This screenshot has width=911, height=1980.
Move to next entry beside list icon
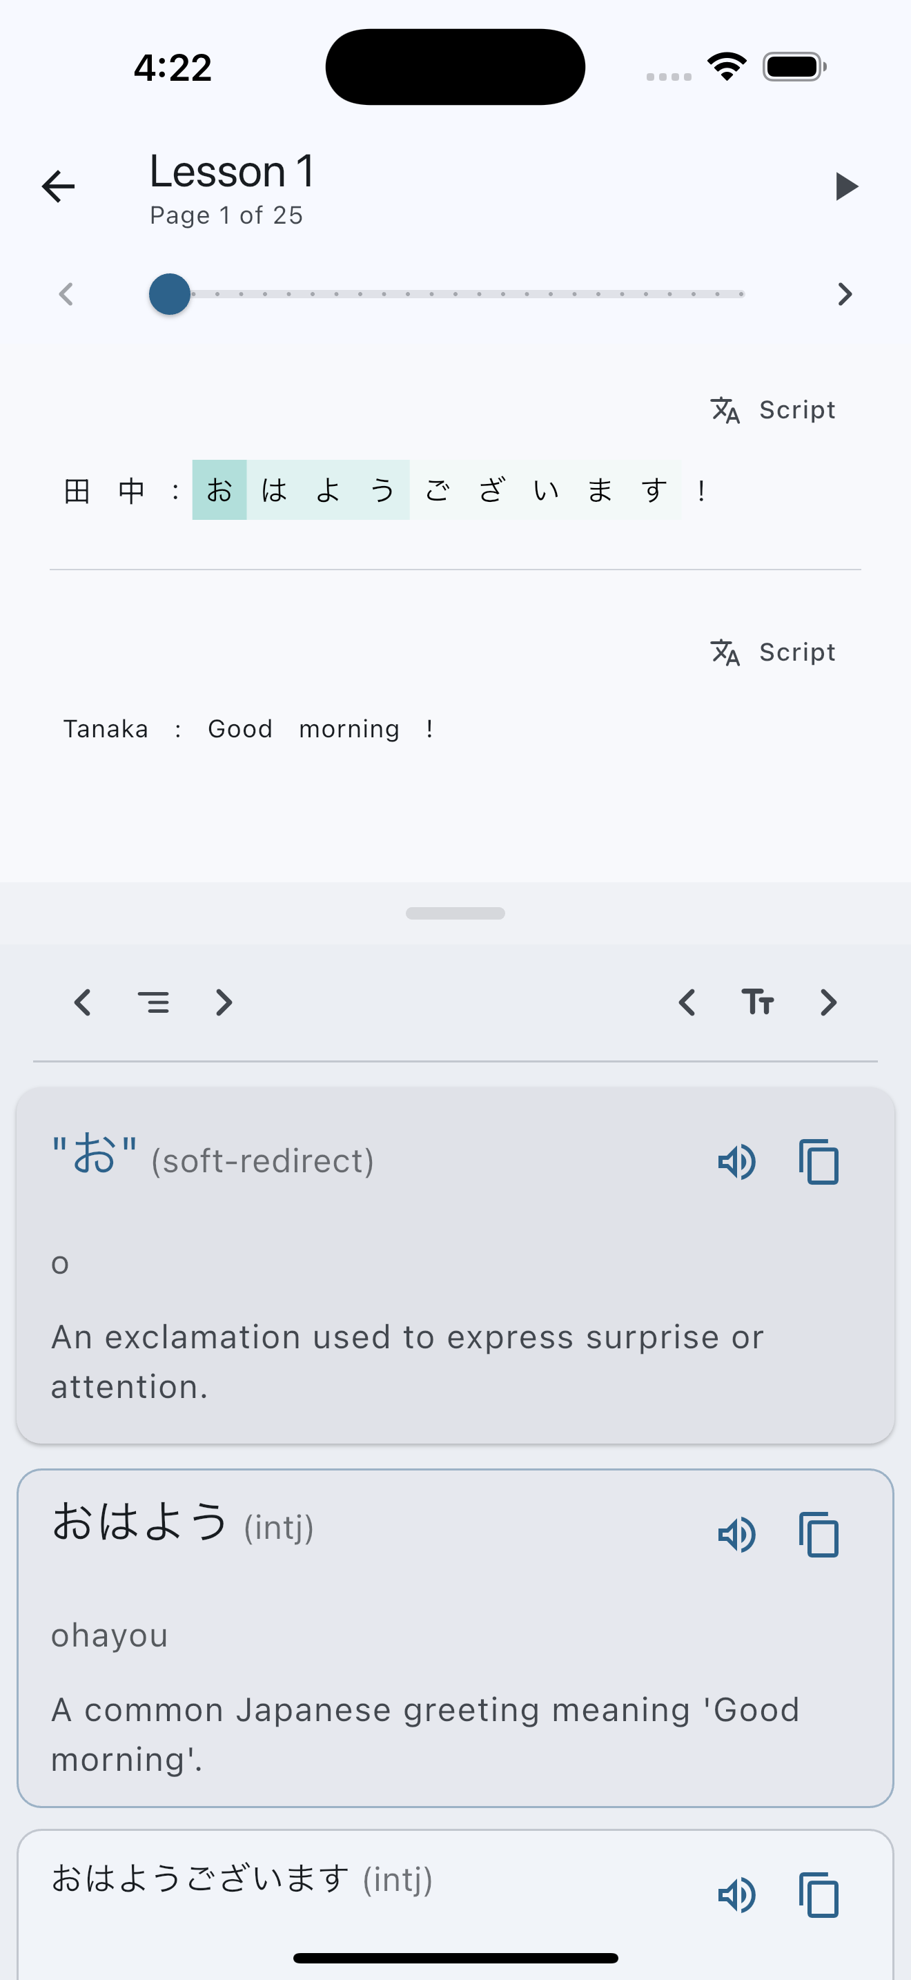coord(224,1002)
